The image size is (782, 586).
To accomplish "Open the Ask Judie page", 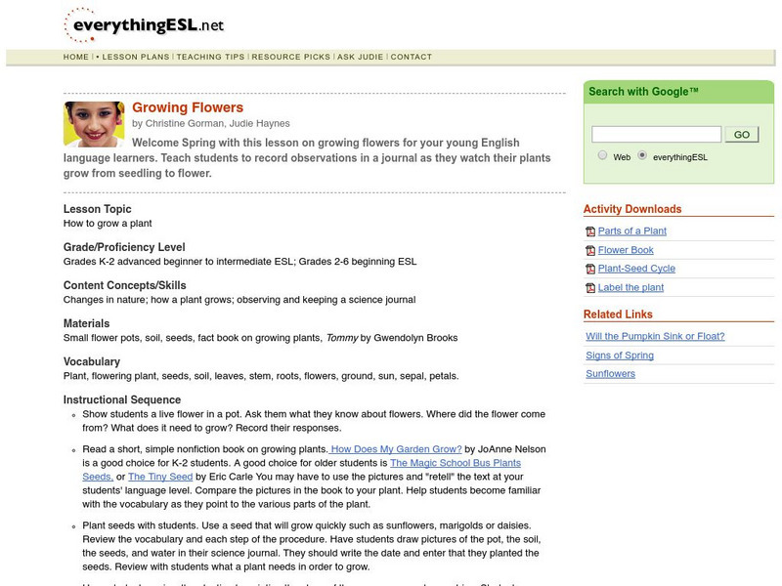I will coord(361,57).
